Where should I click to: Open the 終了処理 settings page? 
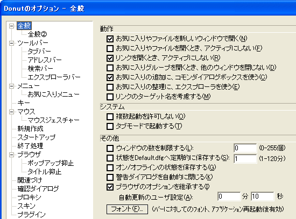(30, 146)
